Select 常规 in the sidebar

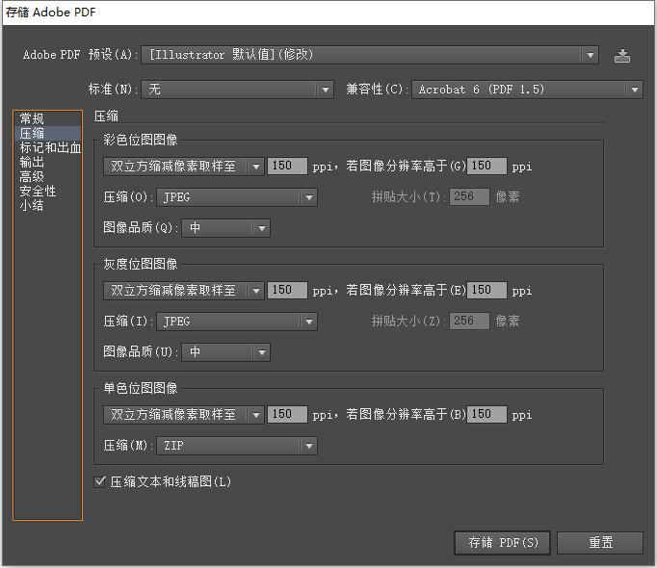click(x=32, y=118)
